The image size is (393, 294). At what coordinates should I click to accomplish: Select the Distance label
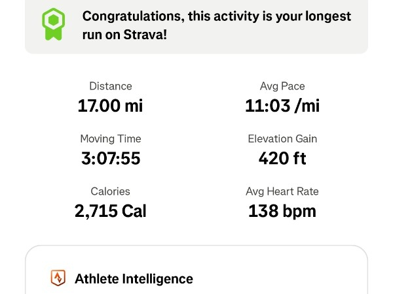pos(111,86)
